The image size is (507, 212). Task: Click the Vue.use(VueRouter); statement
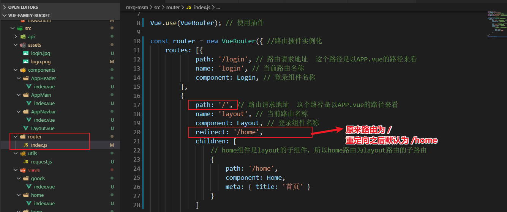[x=186, y=23]
